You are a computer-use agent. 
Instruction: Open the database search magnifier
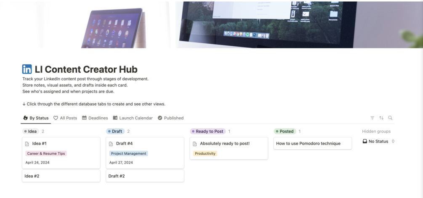[x=390, y=118]
